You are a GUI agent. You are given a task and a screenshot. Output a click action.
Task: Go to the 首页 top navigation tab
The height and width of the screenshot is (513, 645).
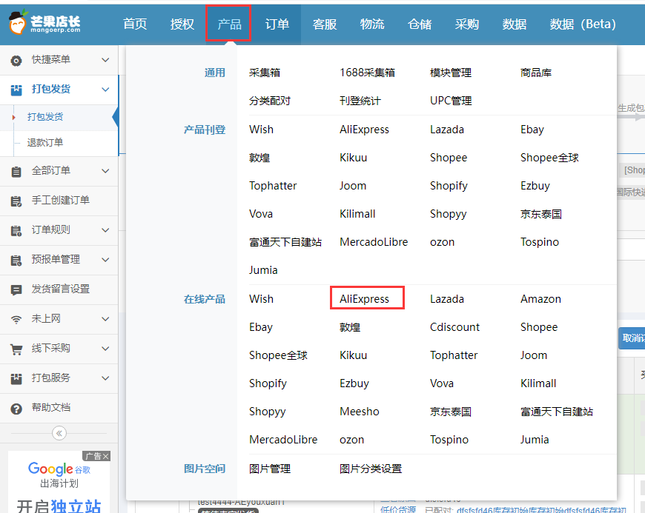135,24
